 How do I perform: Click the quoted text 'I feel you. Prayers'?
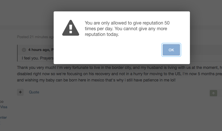(x=38, y=58)
